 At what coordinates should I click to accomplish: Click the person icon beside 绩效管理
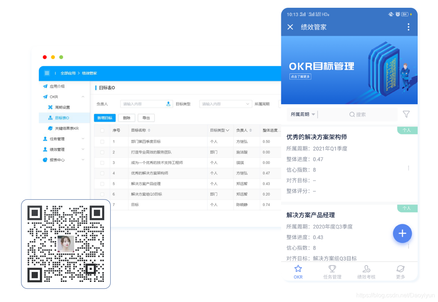(45, 149)
